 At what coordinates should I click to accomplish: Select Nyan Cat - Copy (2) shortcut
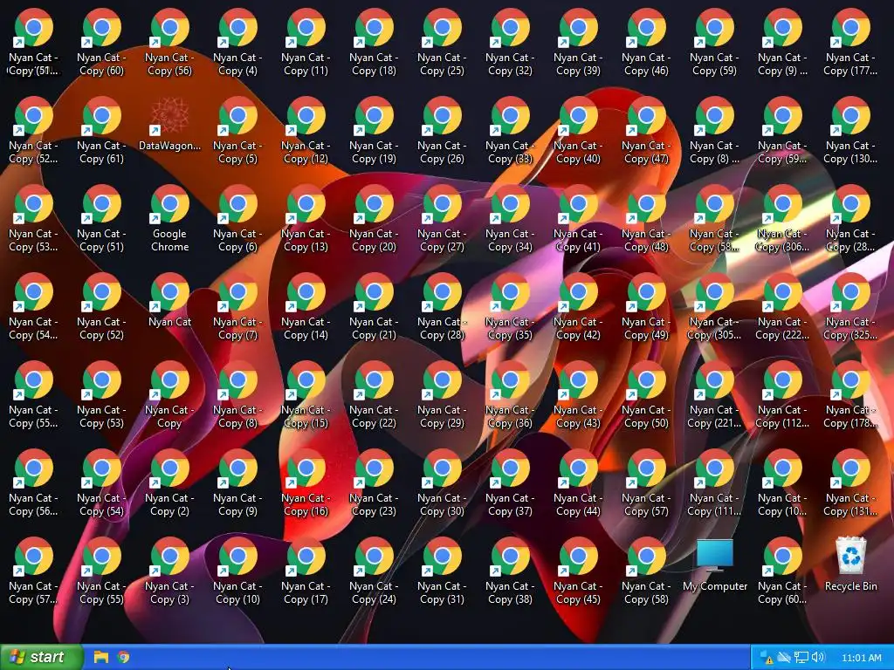coord(169,483)
